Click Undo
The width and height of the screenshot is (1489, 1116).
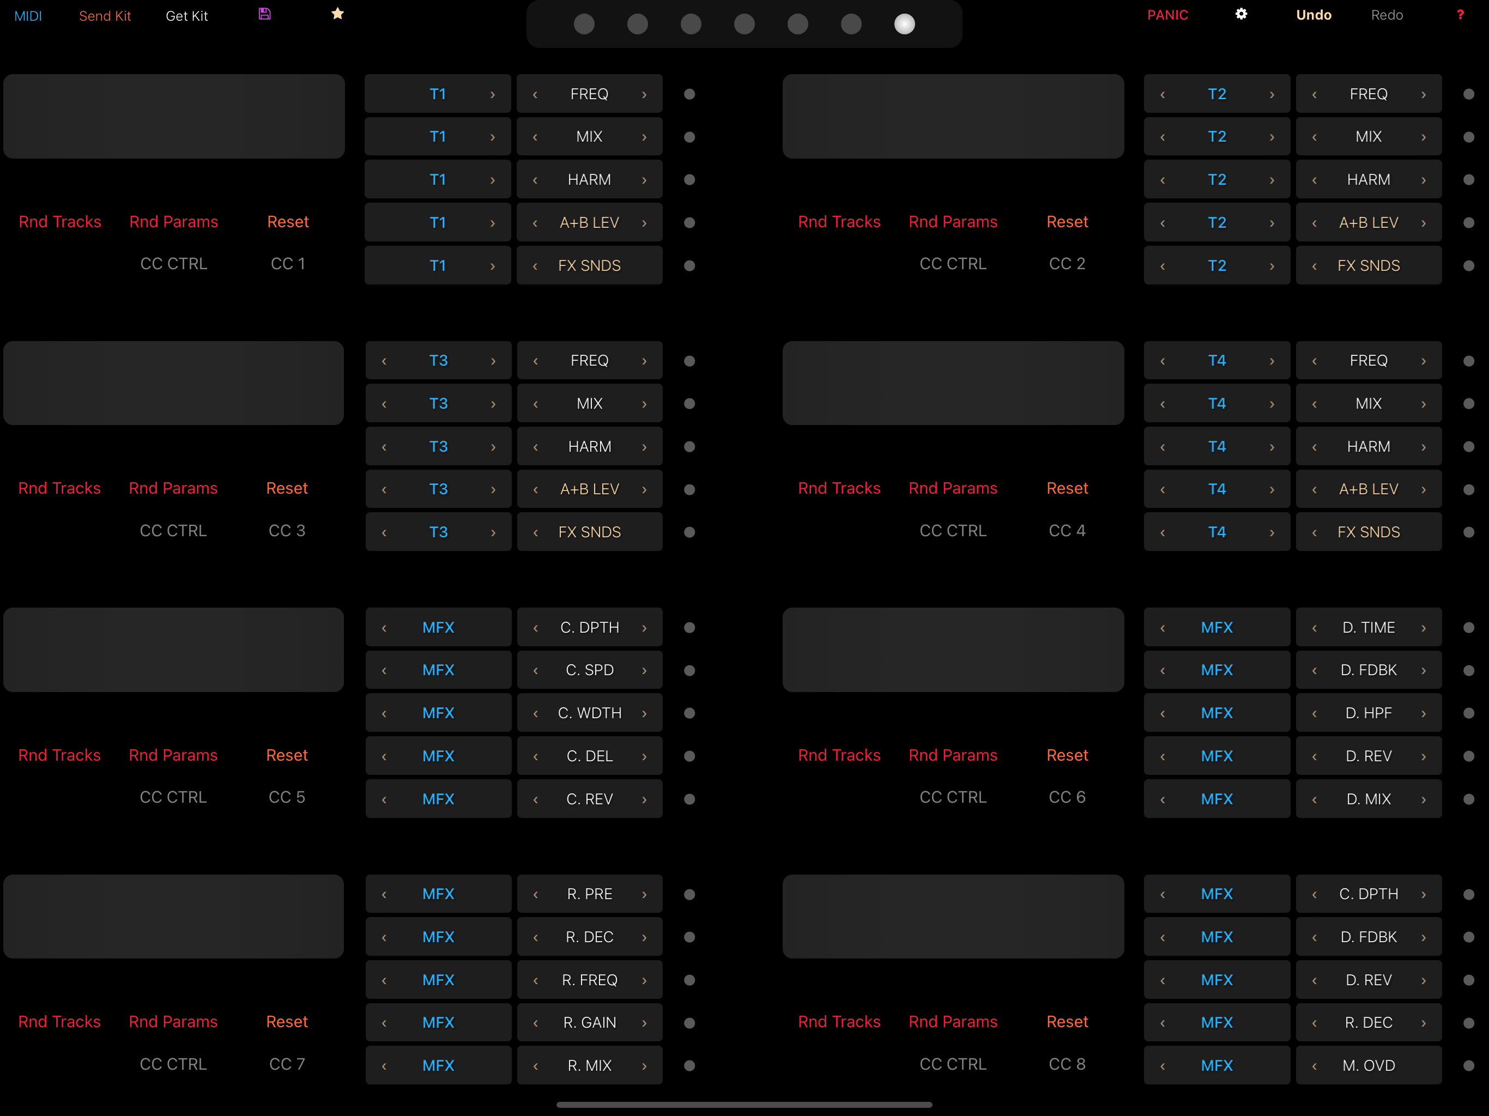pos(1314,15)
